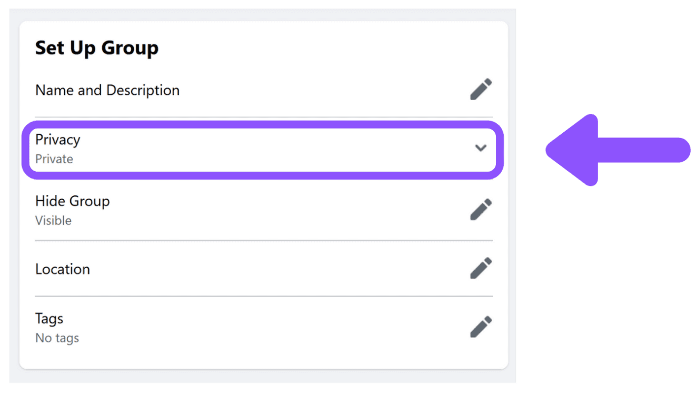Open Tags editor using pencil icon

click(481, 327)
